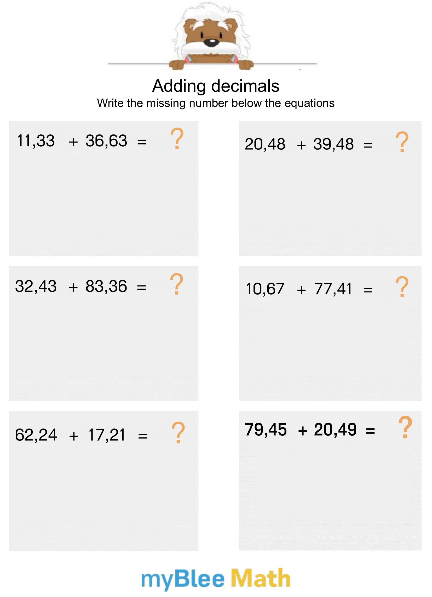
Task: Click the number 11,33 in first equation
Action: click(x=36, y=141)
